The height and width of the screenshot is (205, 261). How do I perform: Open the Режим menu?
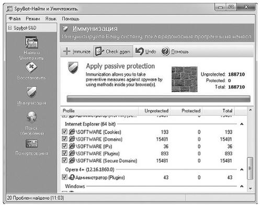click(x=33, y=19)
